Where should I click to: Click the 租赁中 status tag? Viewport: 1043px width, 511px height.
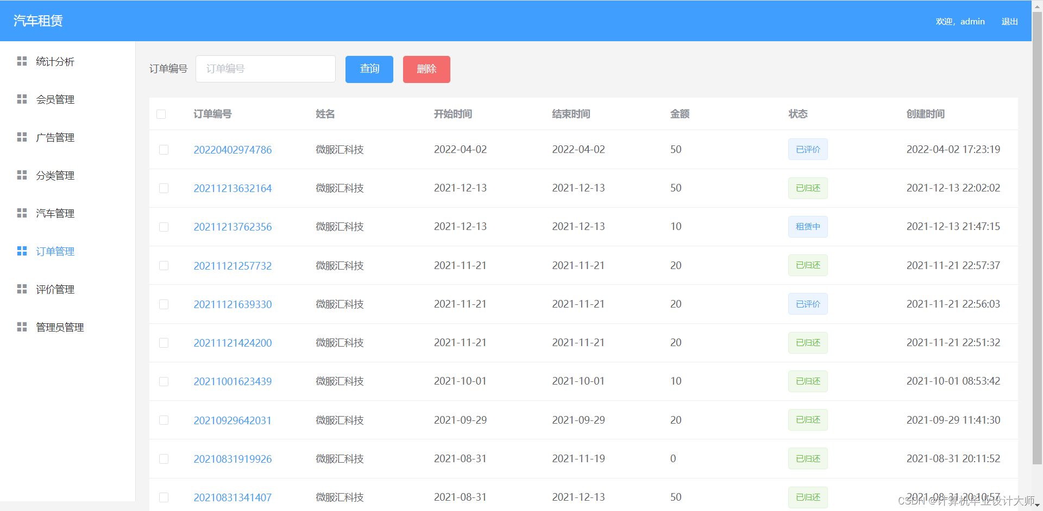(808, 227)
